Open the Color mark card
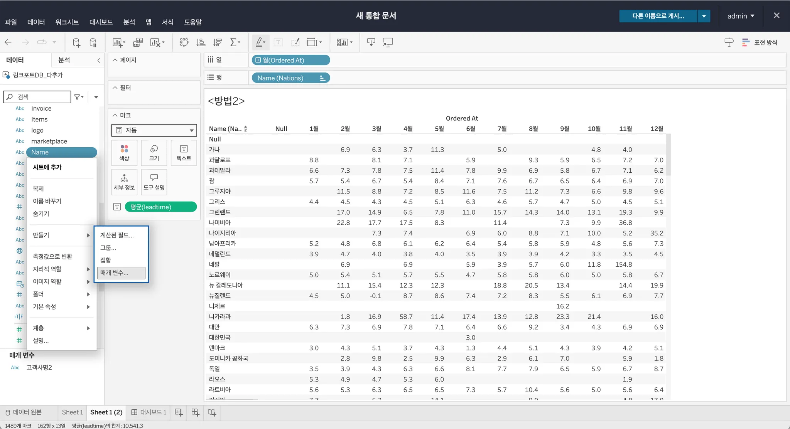This screenshot has width=790, height=429. (x=124, y=153)
